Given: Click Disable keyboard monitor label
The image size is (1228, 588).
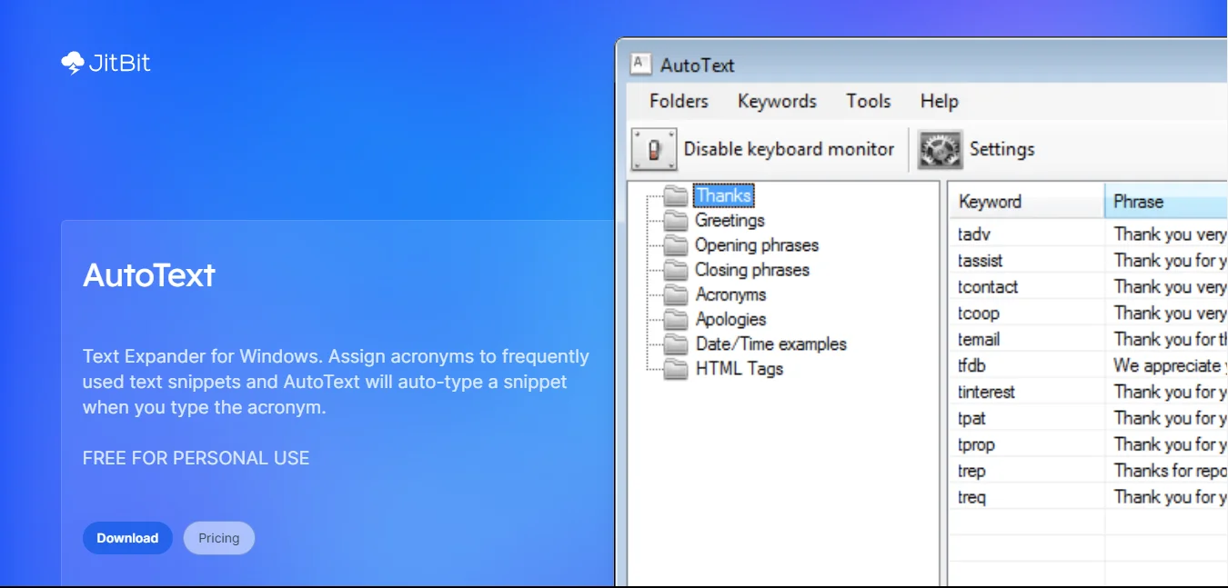Looking at the screenshot, I should coord(789,149).
